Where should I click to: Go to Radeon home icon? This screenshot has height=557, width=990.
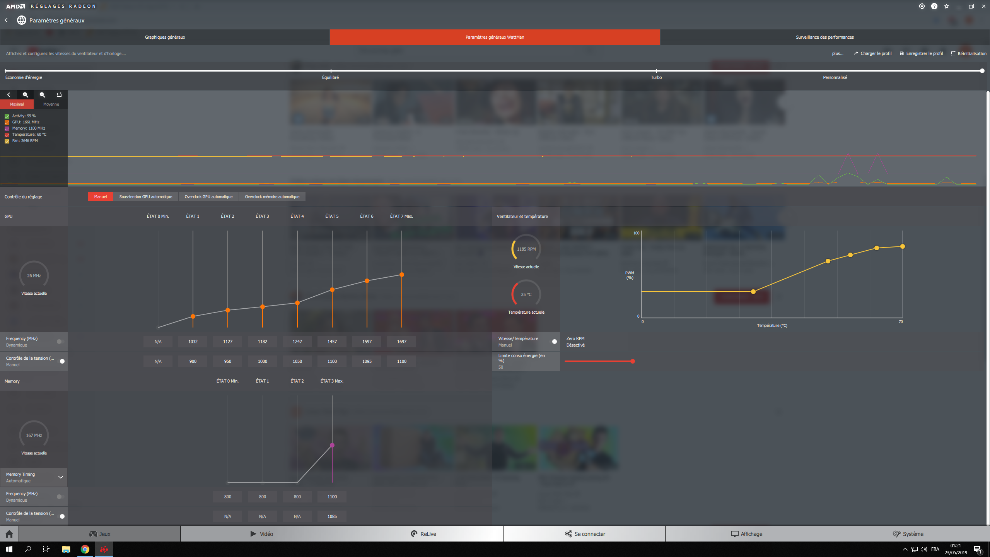point(9,534)
